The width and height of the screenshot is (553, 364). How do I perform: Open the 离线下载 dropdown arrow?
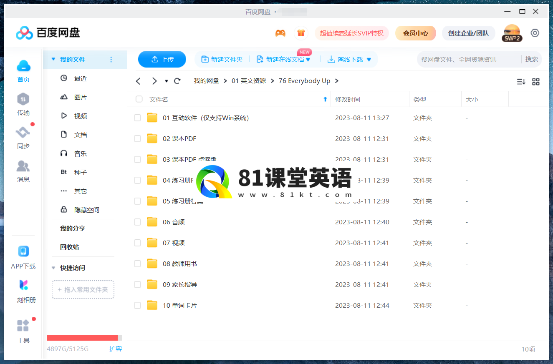pos(369,60)
